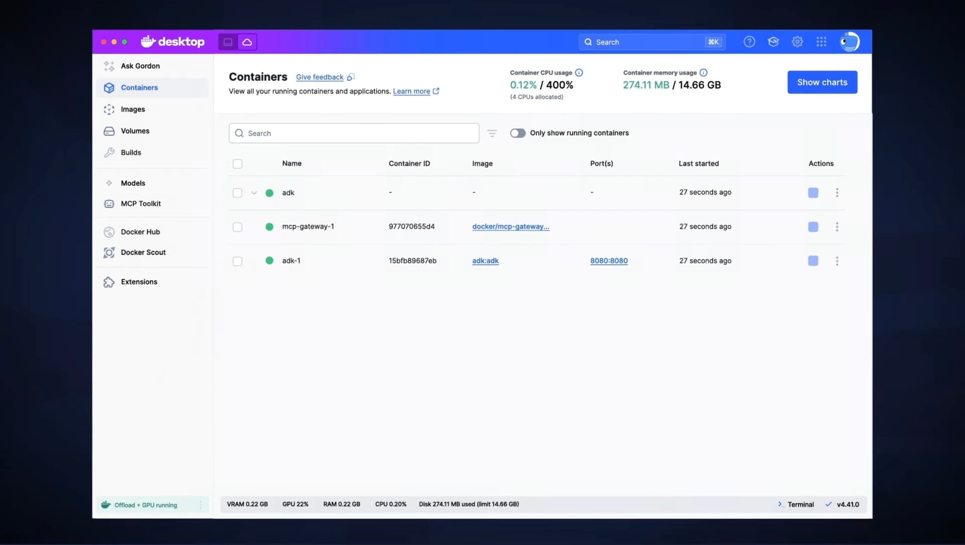This screenshot has height=545, width=965.
Task: Open the list filter options beside search
Action: (492, 133)
